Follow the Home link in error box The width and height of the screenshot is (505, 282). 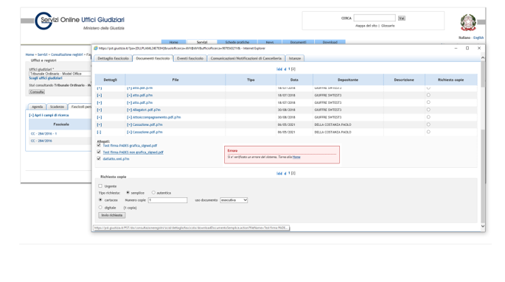296,158
